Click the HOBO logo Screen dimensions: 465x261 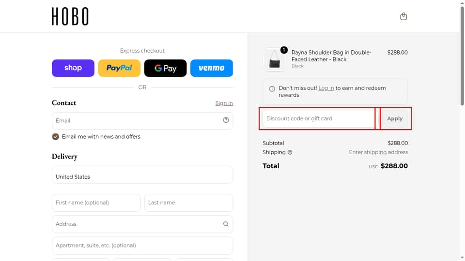click(x=70, y=16)
